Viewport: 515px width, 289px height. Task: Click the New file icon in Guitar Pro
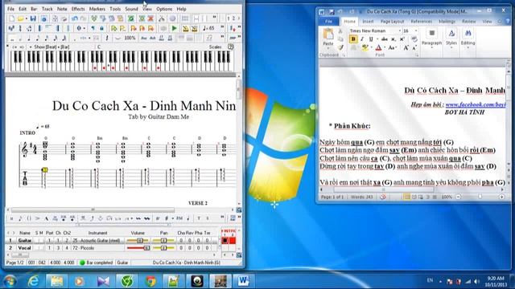pos(11,18)
